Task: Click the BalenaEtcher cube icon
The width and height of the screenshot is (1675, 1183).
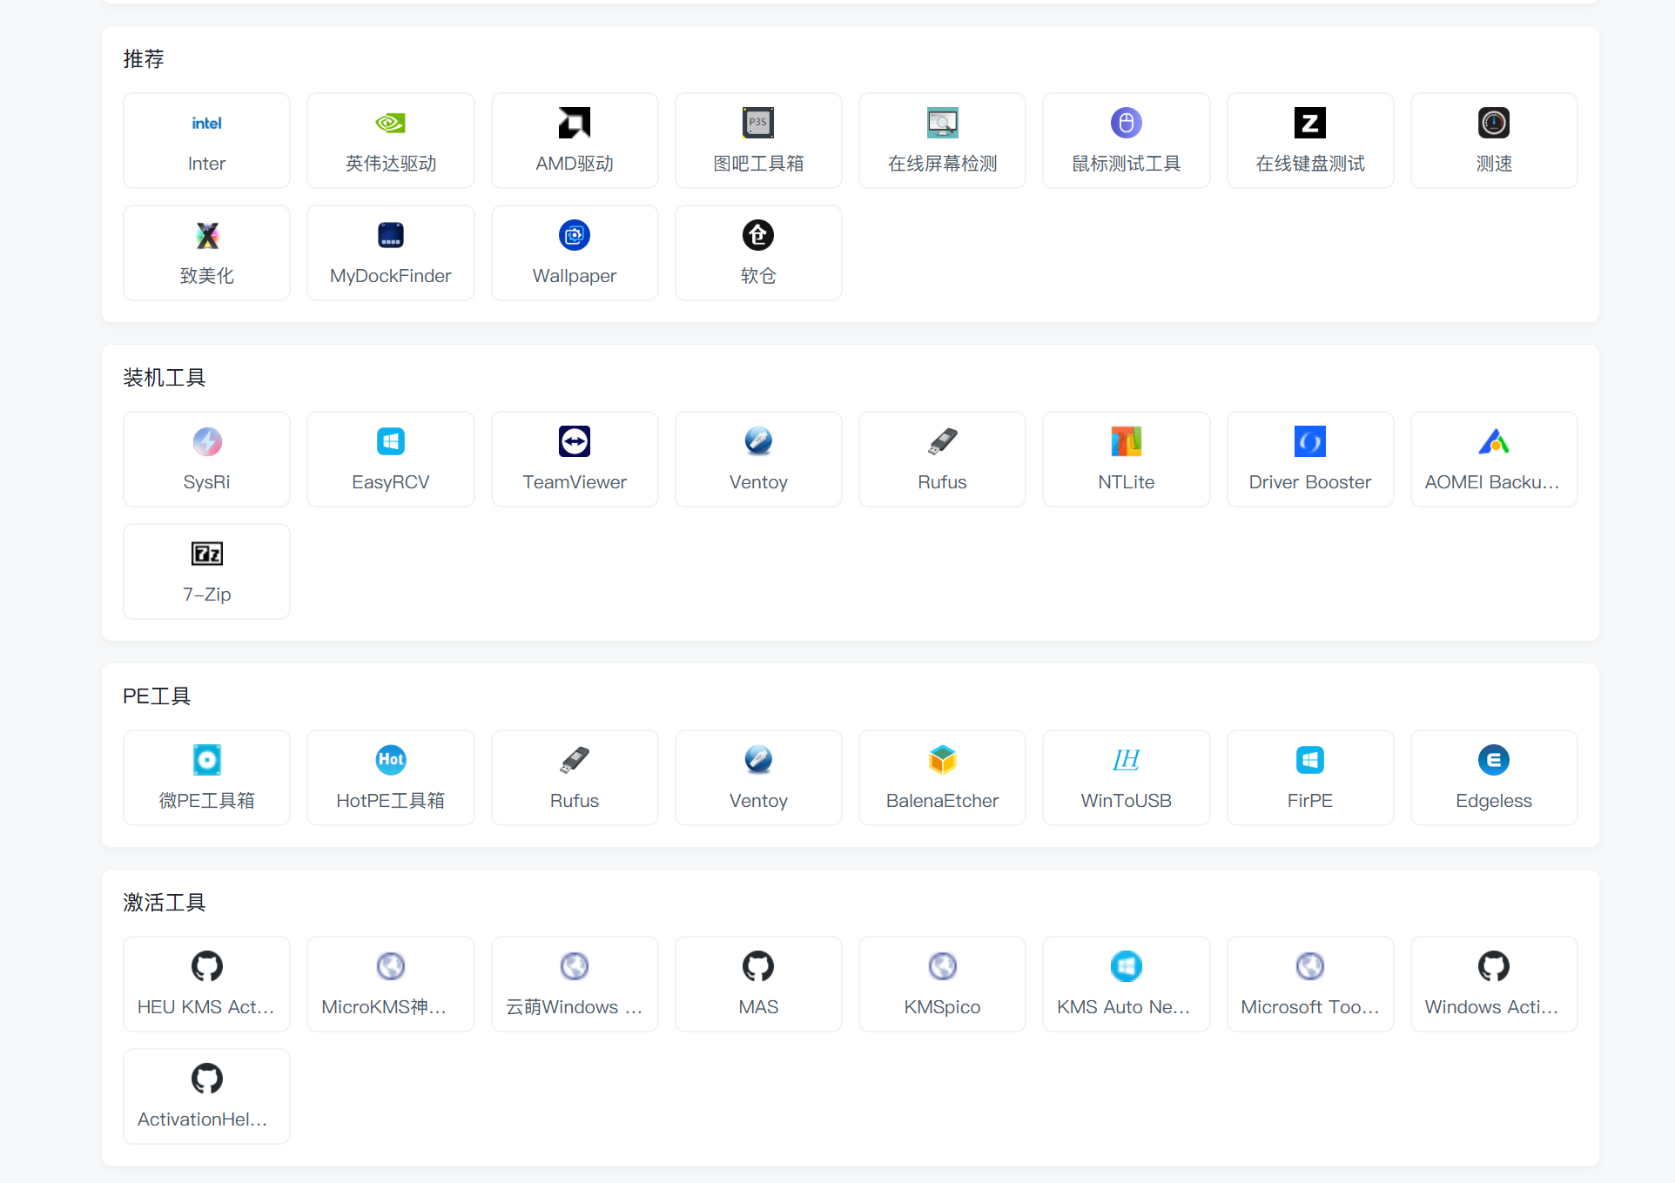Action: pos(942,760)
